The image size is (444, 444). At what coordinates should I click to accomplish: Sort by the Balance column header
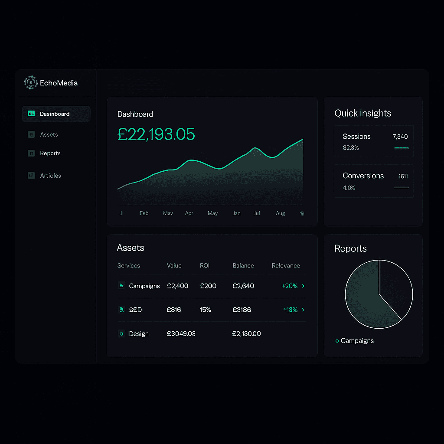243,266
